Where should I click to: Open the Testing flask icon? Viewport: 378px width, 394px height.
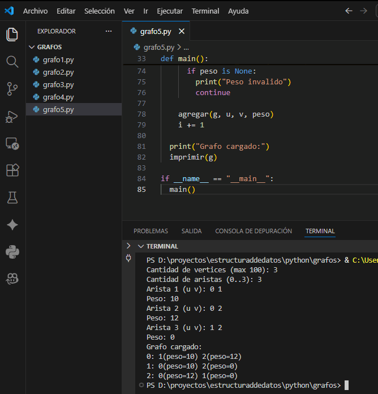point(12,198)
